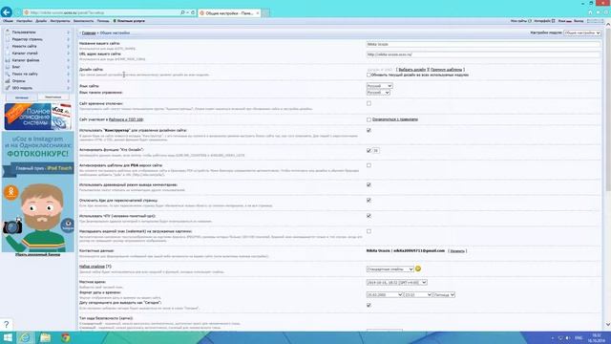Open the Дизайн menu
This screenshot has width=611, height=344.
(x=41, y=21)
